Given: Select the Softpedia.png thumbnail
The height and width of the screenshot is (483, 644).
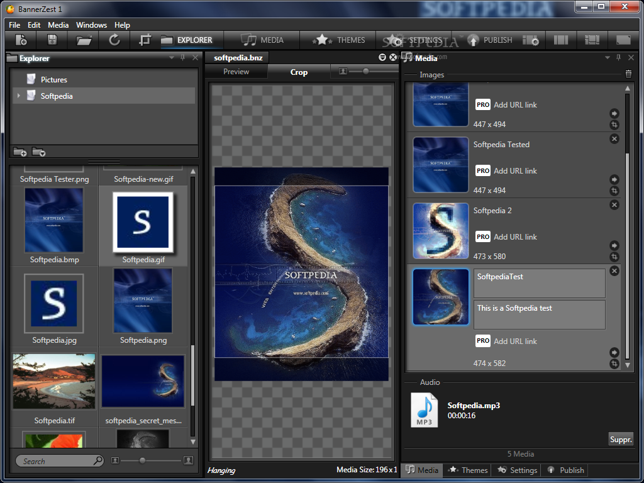Looking at the screenshot, I should click(143, 301).
